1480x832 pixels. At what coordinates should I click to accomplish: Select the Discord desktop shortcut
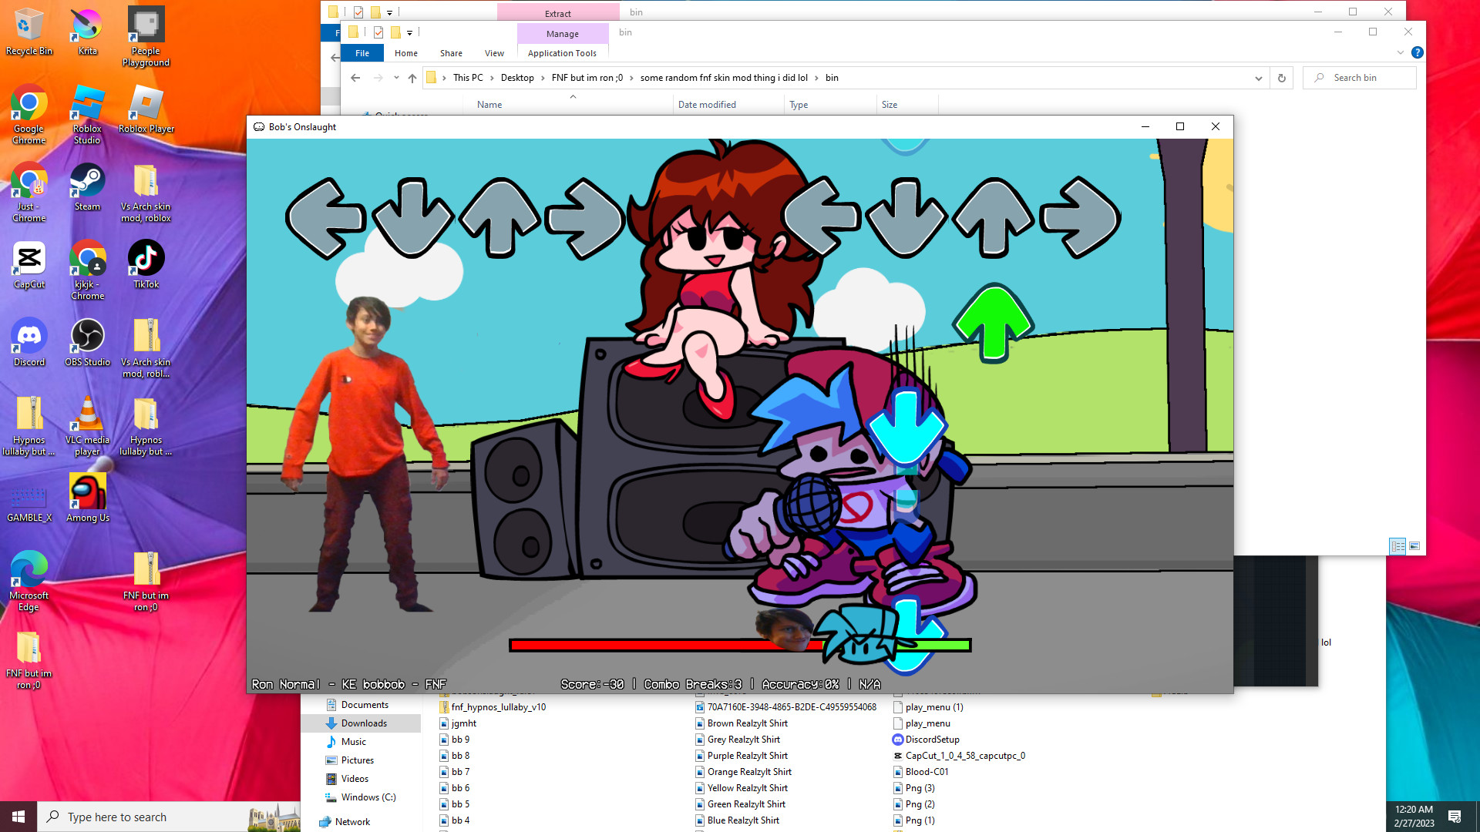click(x=29, y=342)
